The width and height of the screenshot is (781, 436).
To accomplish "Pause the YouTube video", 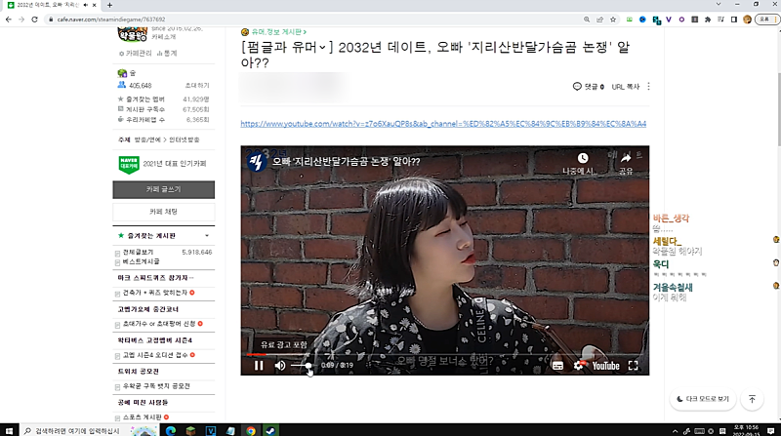I will coord(259,366).
